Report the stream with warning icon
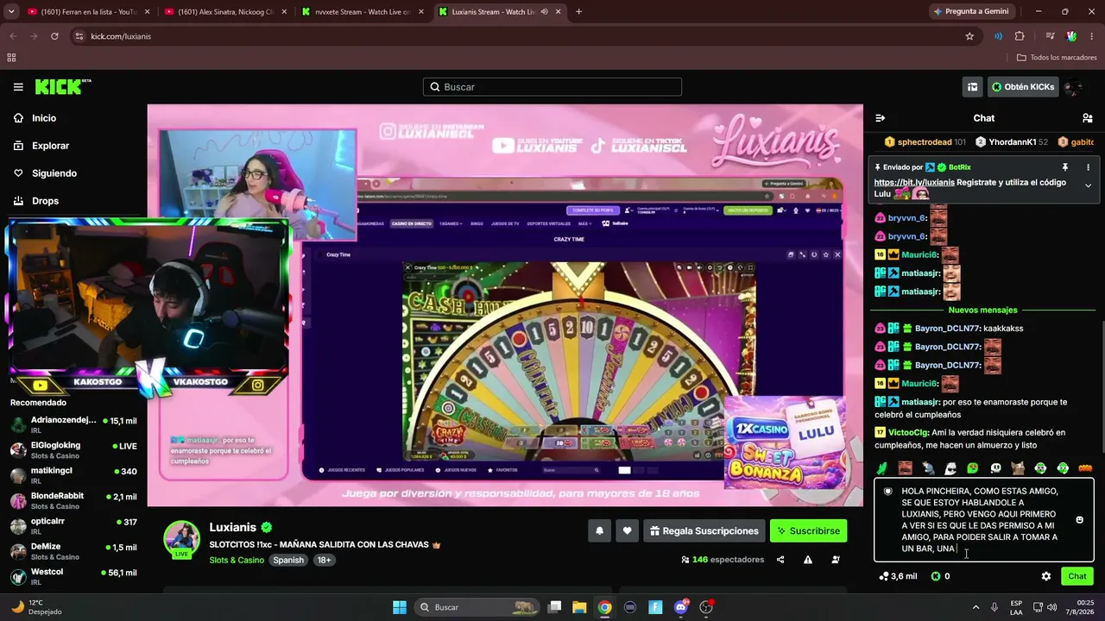1105x621 pixels. point(808,560)
